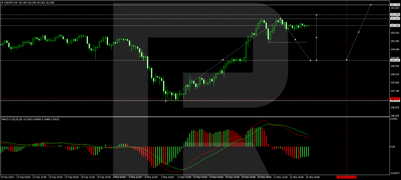Viewport: 401px width, 180px height.
Task: Click the arrow where the red vertical line meets 149.121
Action: pyautogui.click(x=347, y=60)
